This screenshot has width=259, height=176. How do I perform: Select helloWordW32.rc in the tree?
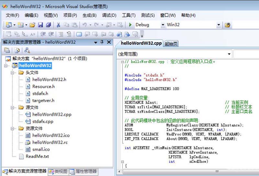coord(50,142)
